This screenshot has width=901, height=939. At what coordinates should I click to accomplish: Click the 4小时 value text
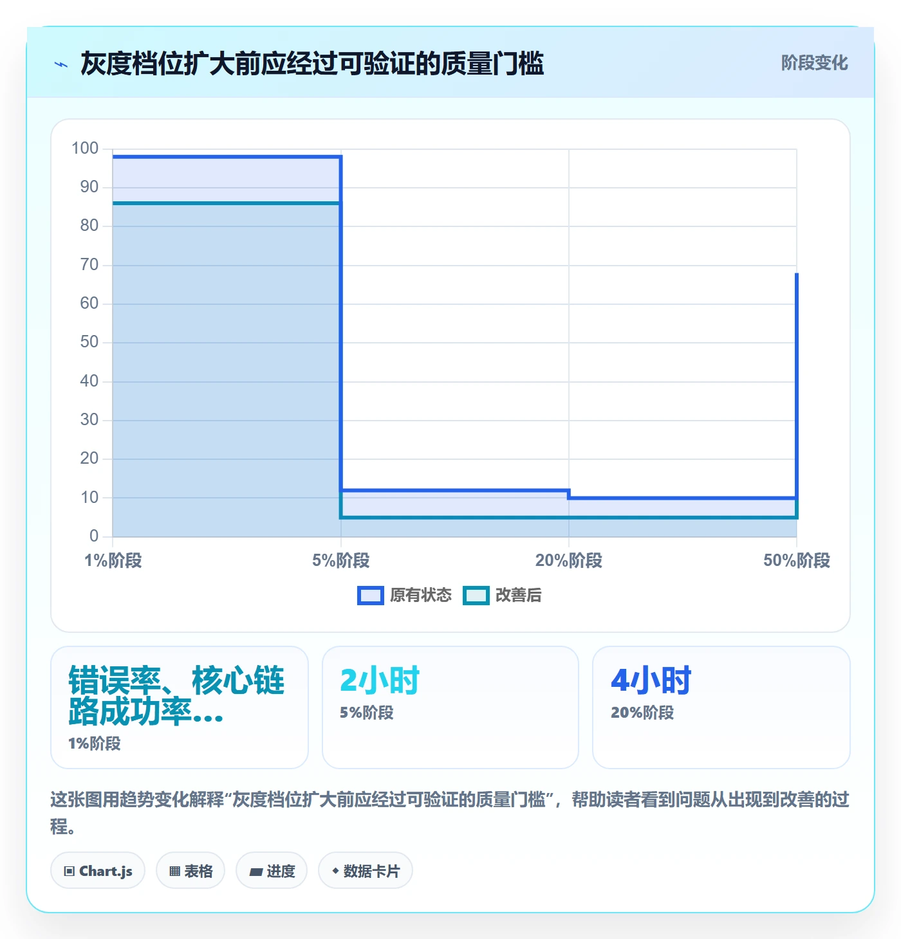651,680
